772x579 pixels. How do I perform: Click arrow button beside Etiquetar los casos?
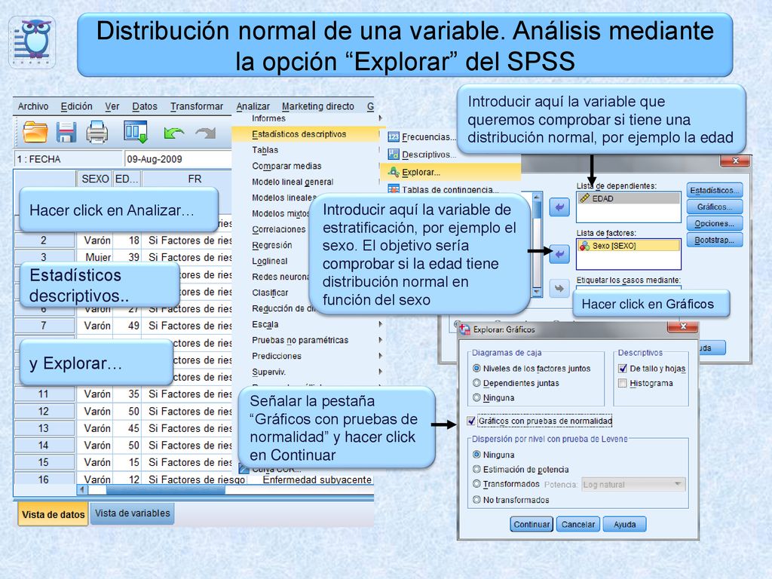point(559,289)
